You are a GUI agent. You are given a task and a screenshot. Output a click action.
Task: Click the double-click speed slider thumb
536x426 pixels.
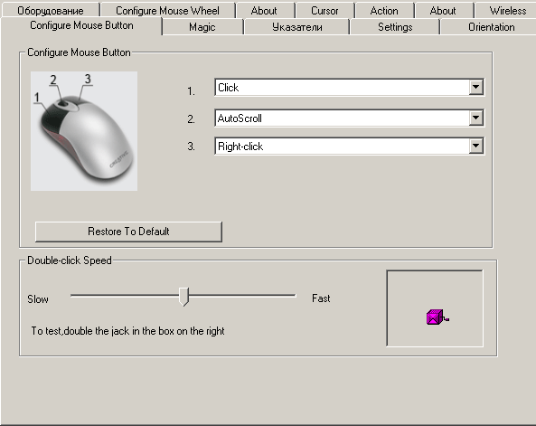pos(183,296)
